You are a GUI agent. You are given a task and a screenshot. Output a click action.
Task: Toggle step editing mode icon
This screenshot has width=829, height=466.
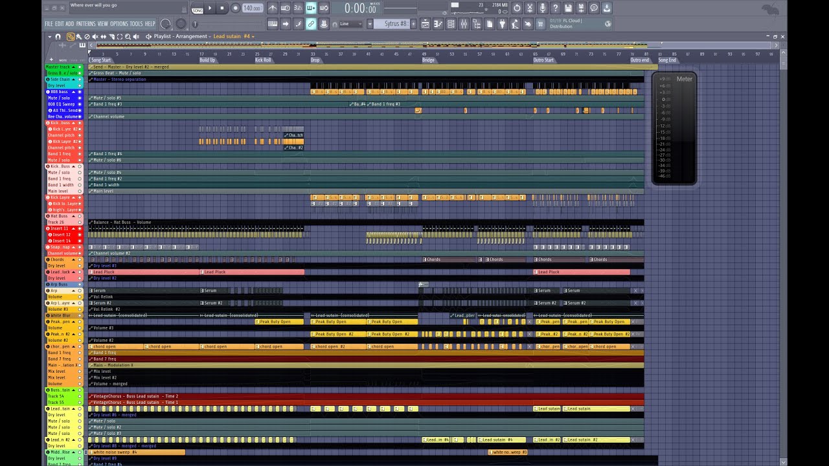pos(299,24)
